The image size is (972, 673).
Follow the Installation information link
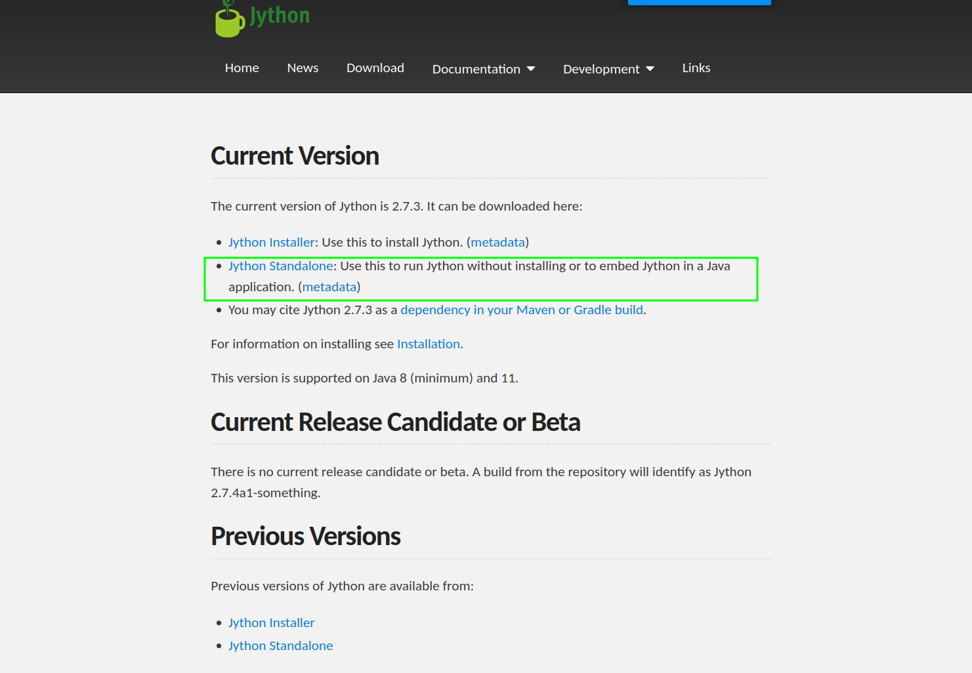pyautogui.click(x=428, y=344)
